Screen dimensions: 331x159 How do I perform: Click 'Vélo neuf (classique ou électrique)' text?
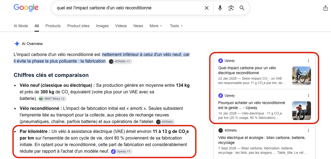[x=57, y=85]
